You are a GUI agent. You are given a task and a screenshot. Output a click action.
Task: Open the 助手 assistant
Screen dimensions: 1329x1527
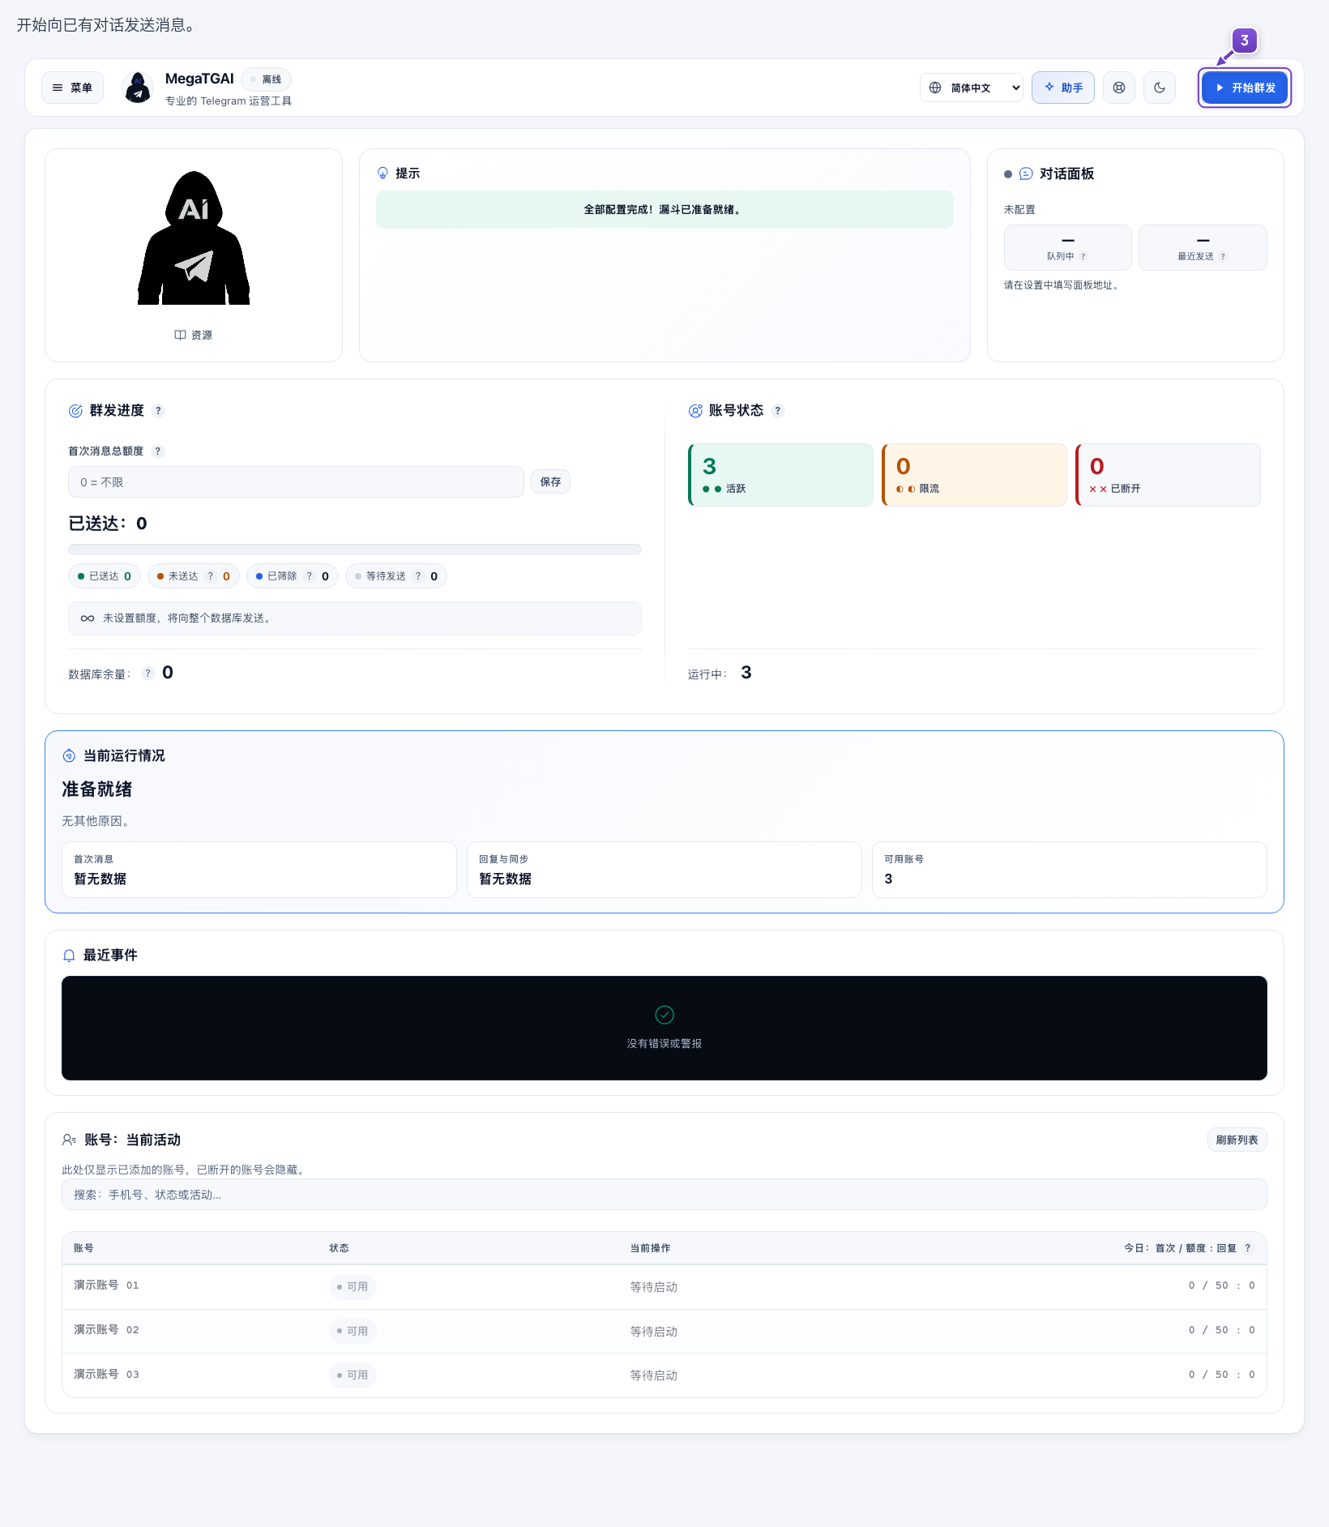(1063, 88)
